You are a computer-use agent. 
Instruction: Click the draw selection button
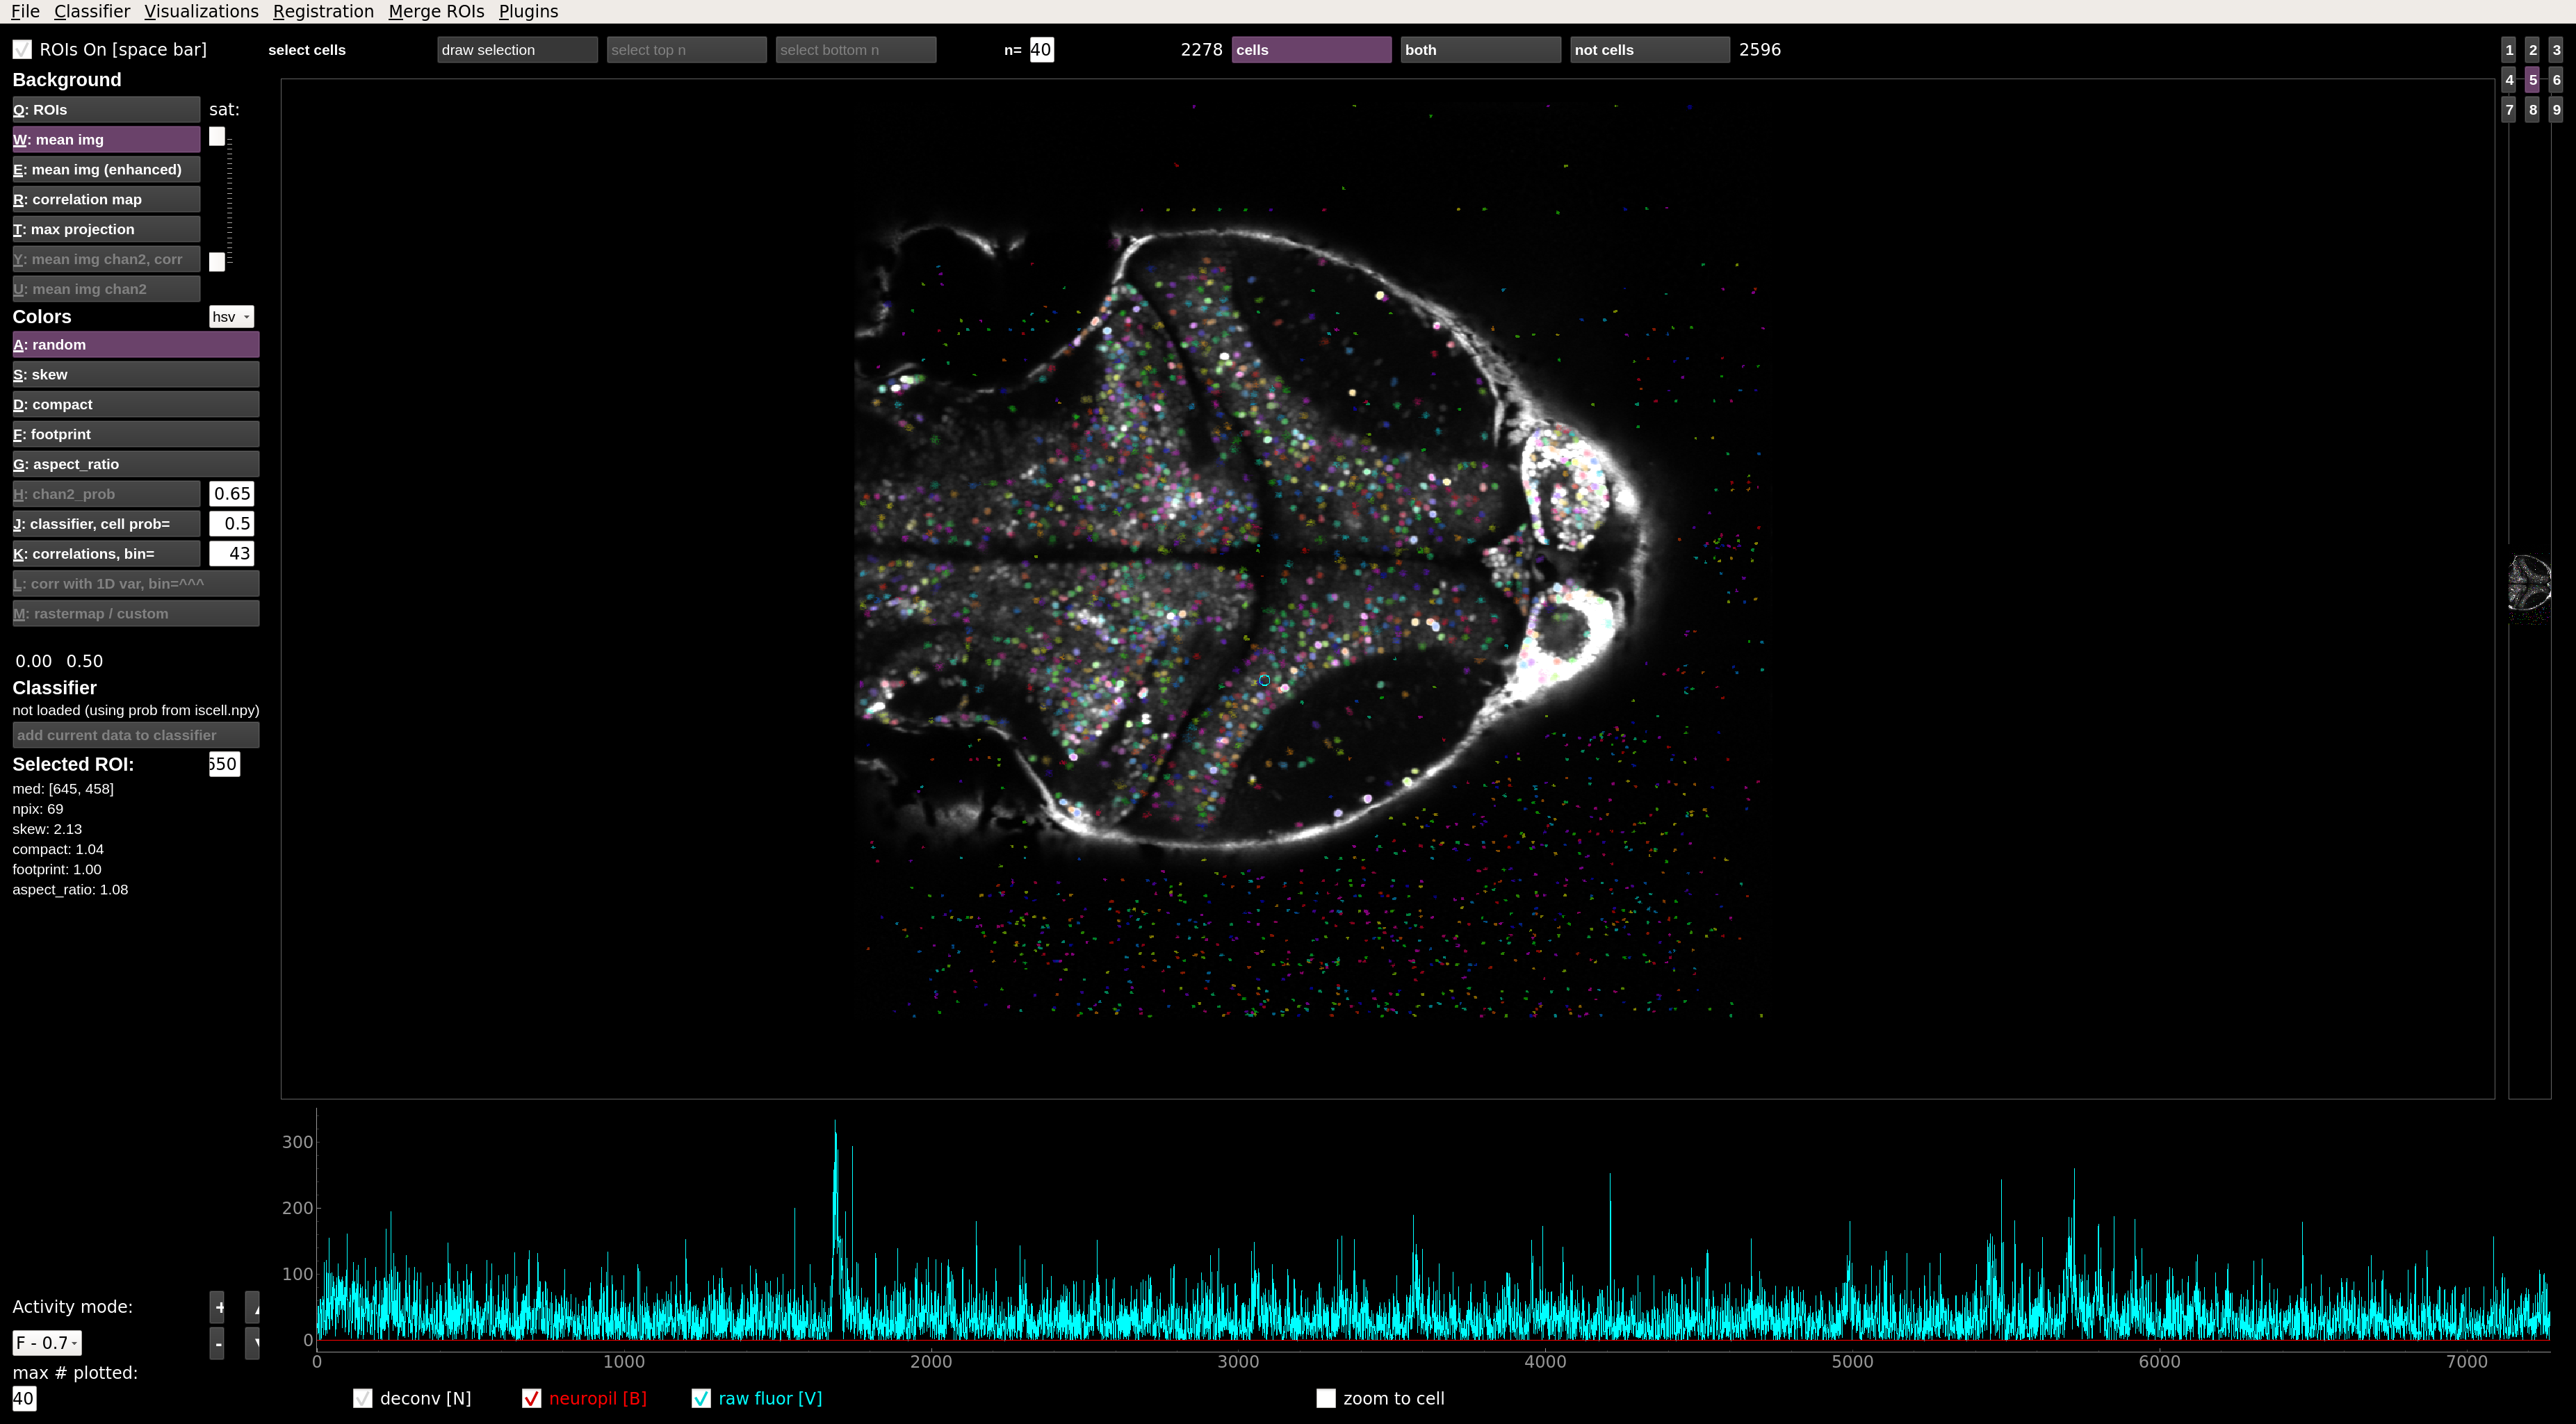pyautogui.click(x=517, y=50)
